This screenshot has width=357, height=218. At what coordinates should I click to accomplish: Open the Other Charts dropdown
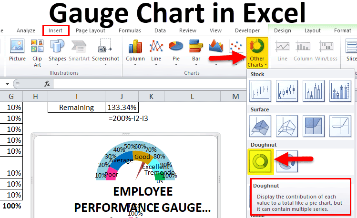point(257,53)
